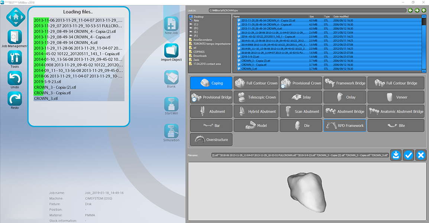Image resolution: width=429 pixels, height=223 pixels.
Task: Click the Look in path field
Action: click(307, 10)
